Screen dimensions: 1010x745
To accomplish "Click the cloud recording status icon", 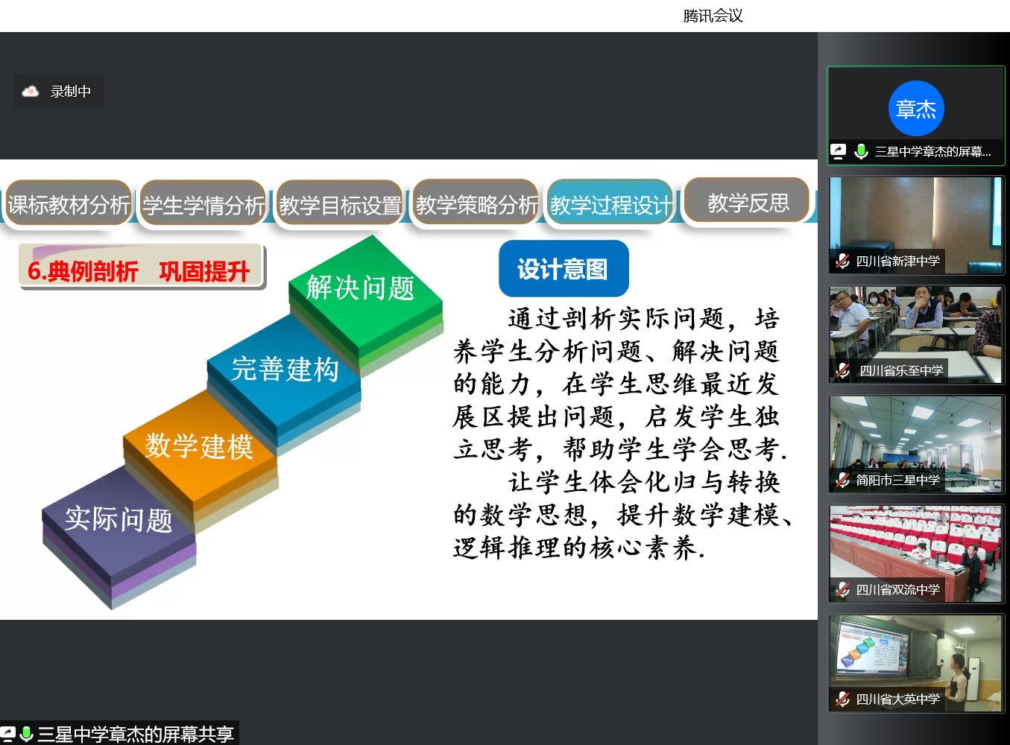I will (31, 92).
